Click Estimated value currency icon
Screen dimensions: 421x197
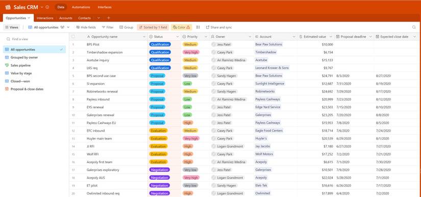[x=301, y=37]
